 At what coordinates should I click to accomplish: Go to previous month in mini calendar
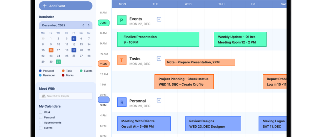click(x=83, y=25)
